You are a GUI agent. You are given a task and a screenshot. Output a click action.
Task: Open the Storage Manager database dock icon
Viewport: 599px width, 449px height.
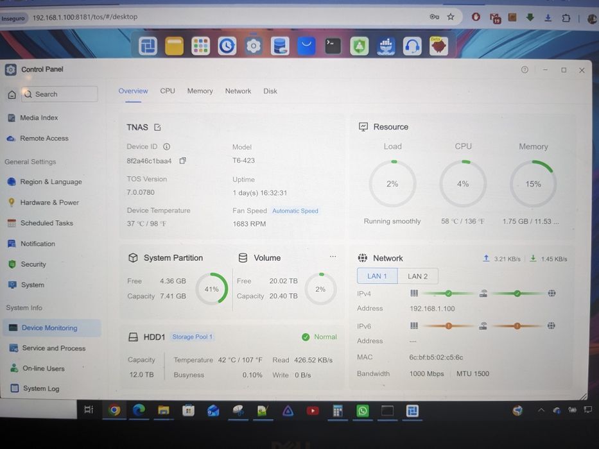(280, 46)
